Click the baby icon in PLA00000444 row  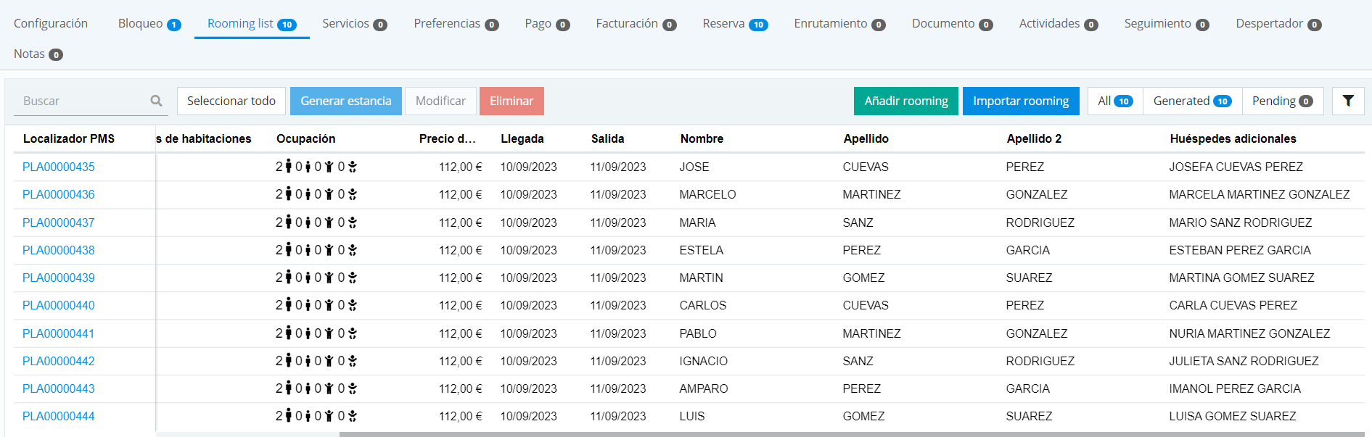click(353, 416)
